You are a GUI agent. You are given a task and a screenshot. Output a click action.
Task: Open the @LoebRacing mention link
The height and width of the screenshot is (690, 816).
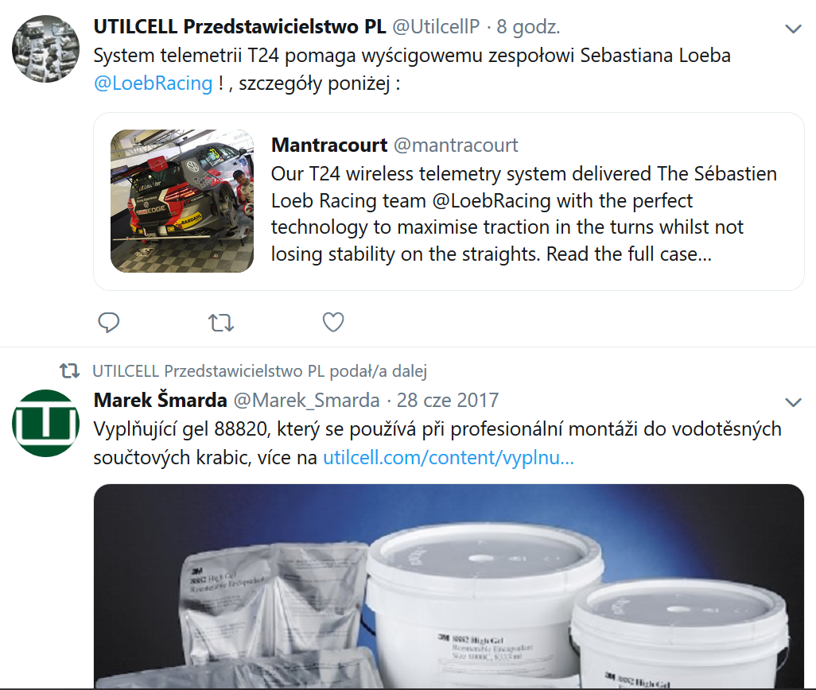(153, 83)
